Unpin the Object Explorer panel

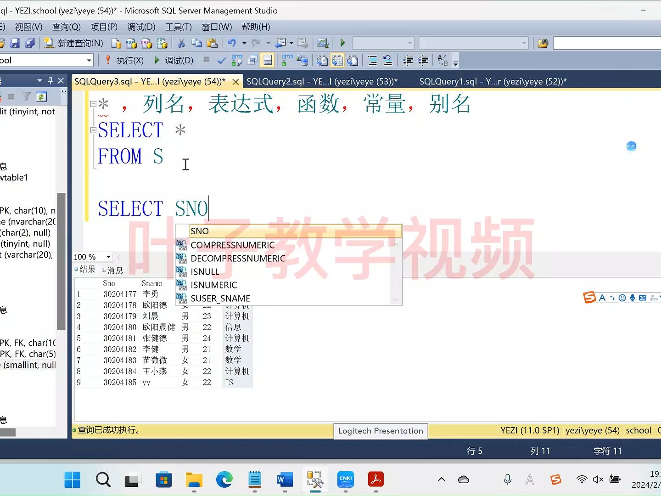pyautogui.click(x=50, y=80)
